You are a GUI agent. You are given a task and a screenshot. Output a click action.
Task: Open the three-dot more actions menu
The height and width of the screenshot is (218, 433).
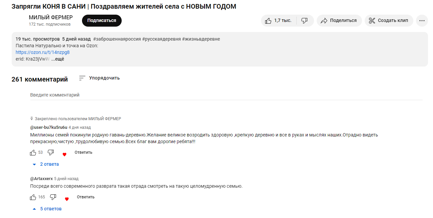[x=422, y=21]
